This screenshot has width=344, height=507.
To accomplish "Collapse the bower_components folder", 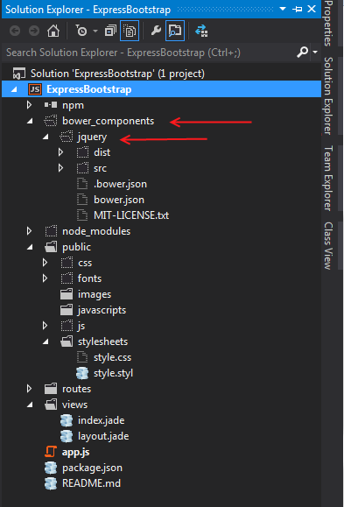I will (30, 121).
